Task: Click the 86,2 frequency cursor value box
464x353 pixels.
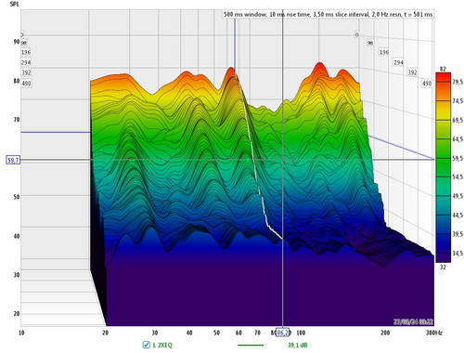Action: click(282, 333)
